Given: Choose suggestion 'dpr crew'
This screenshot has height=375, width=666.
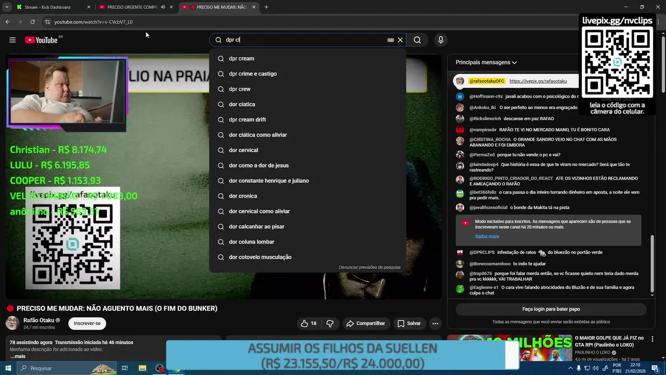Looking at the screenshot, I should click(x=308, y=89).
